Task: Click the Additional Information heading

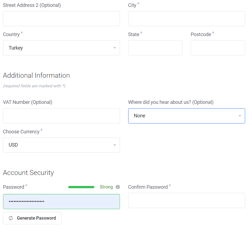Action: click(x=36, y=75)
